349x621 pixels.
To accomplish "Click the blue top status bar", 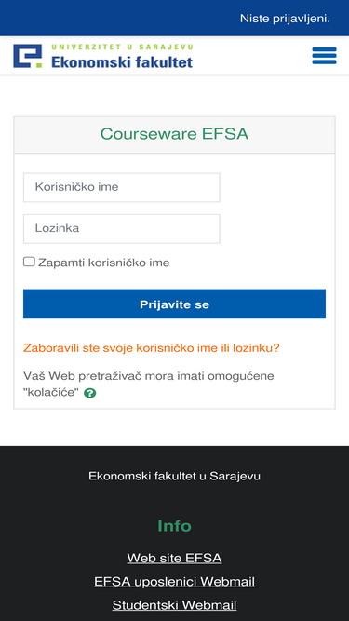I will (x=175, y=18).
